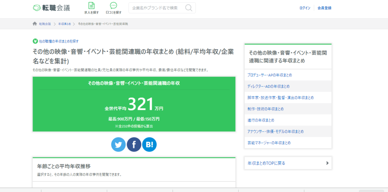388x192 pixels.
Task: Click the 転職会議 site logo
Action: pos(52,8)
